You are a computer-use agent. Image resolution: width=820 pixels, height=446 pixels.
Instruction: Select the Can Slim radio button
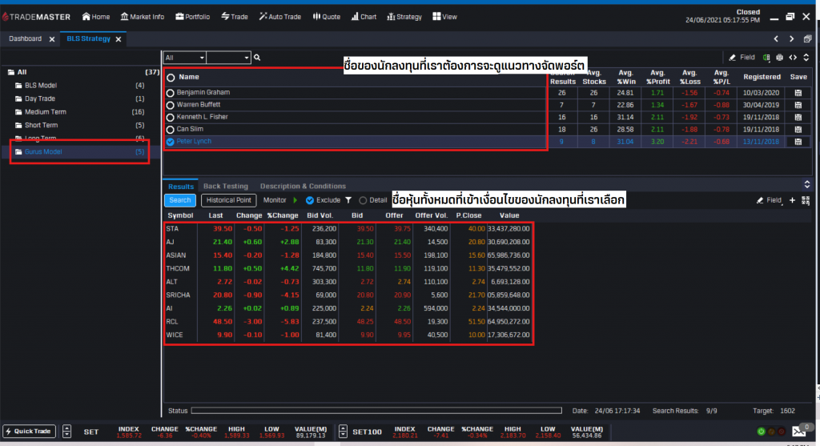click(x=170, y=130)
